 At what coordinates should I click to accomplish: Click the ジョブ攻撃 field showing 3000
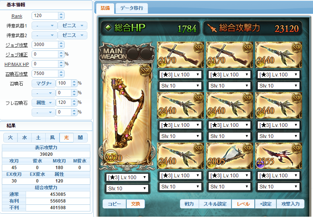coord(45,45)
